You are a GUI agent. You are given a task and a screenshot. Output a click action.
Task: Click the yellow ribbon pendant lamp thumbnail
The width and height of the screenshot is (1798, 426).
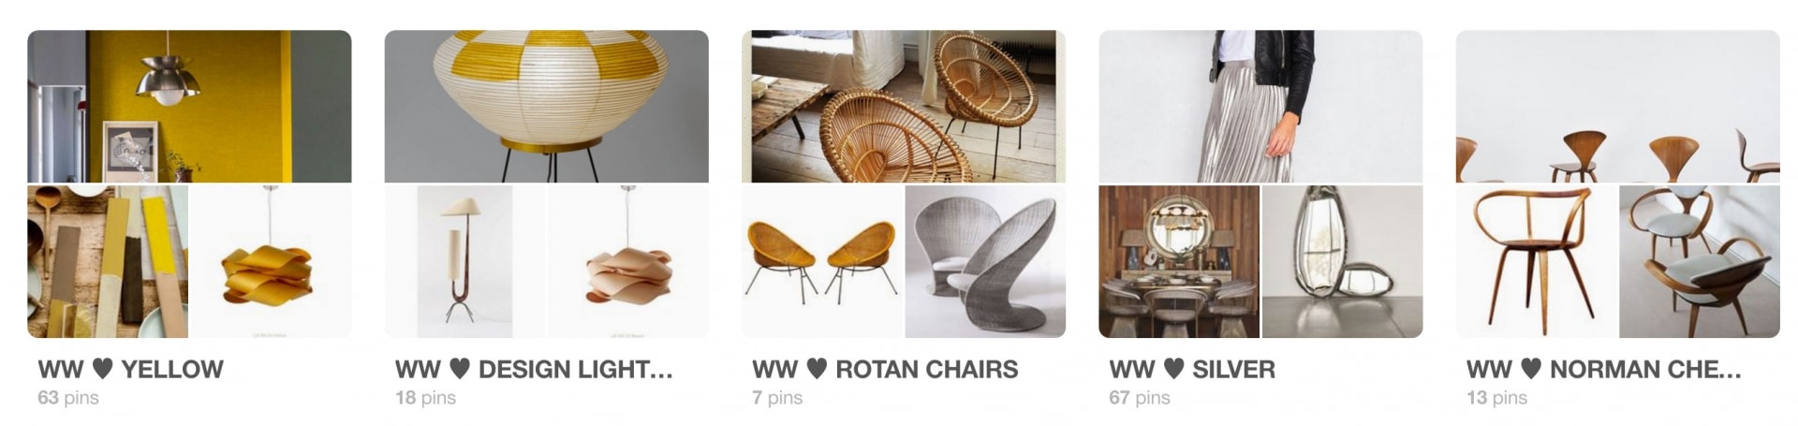[272, 261]
